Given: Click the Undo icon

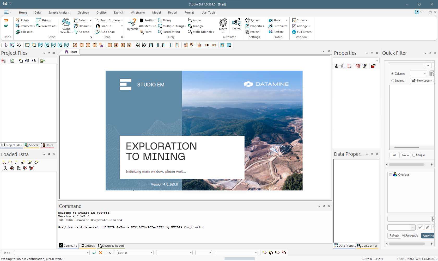Looking at the screenshot, I should tap(7, 20).
